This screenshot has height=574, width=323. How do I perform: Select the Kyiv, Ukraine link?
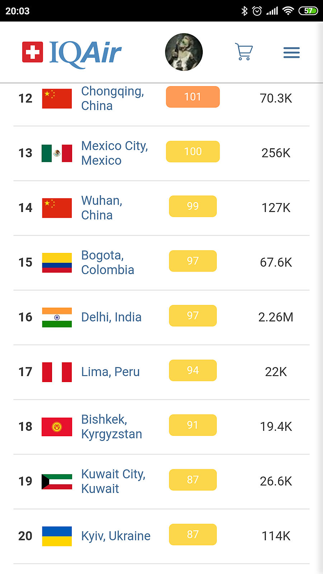point(116,536)
